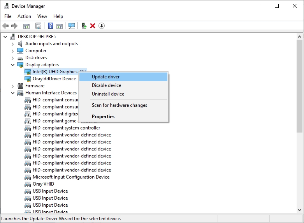Toggle the Show/Hide Console Tree toolbar icon
Viewport: 304px width, 223px height.
(26, 26)
